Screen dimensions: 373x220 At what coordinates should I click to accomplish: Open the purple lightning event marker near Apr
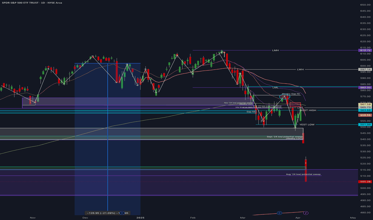306,213
